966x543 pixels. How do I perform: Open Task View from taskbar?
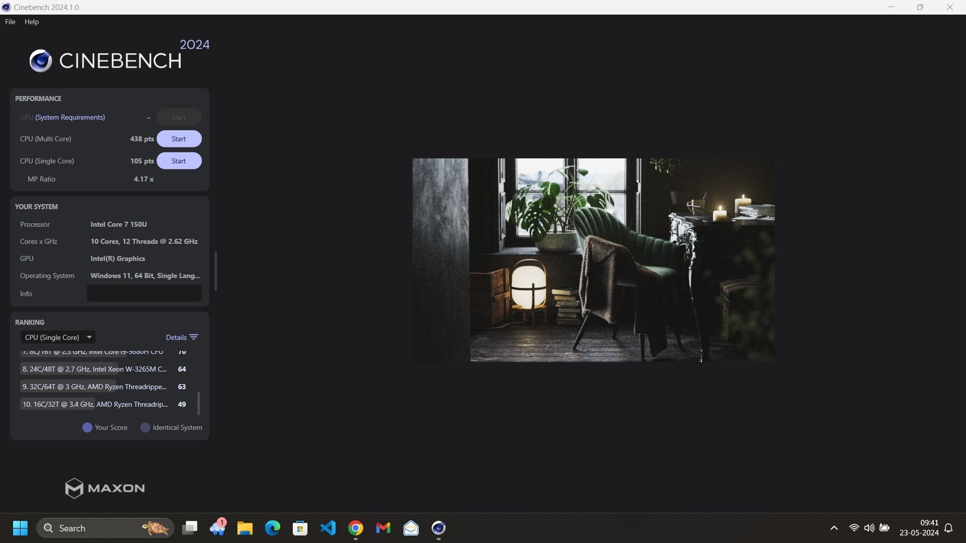(190, 528)
